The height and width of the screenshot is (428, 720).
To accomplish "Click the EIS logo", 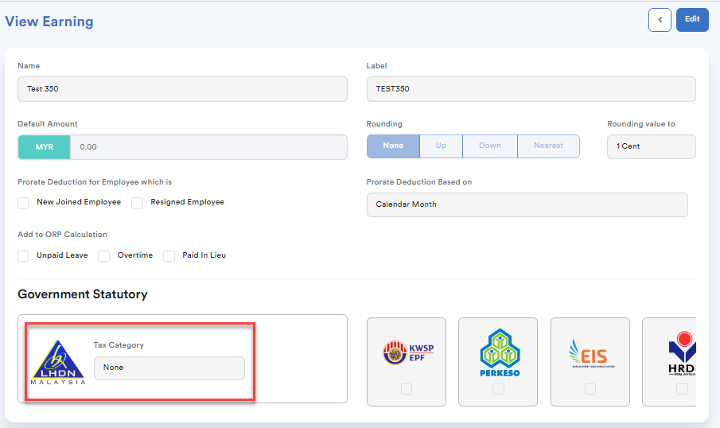I will point(591,353).
